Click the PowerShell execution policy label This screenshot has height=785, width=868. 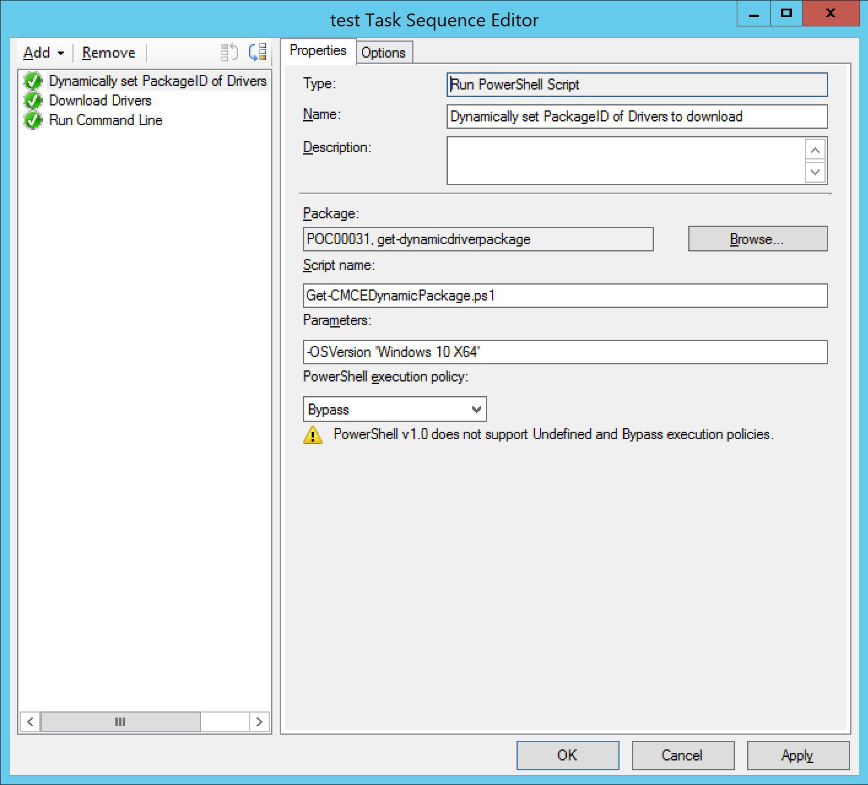pyautogui.click(x=386, y=377)
